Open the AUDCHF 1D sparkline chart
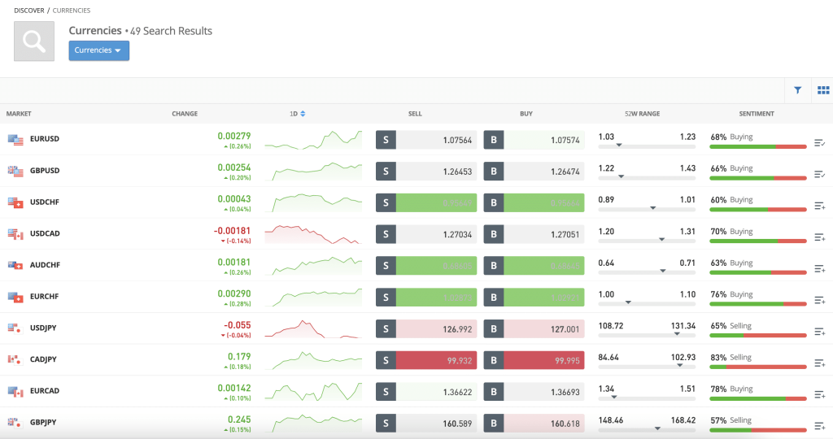The height and width of the screenshot is (439, 833). [313, 264]
